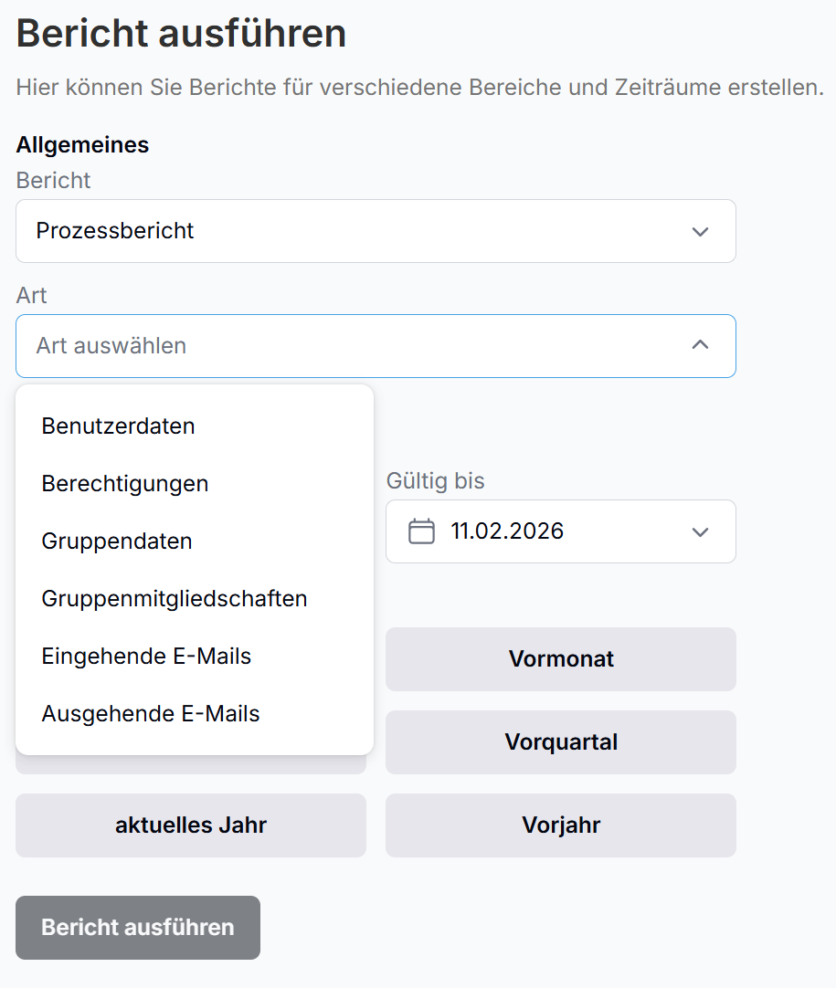Select the aktuelles Jahr period button
This screenshot has width=836, height=988.
coord(191,825)
